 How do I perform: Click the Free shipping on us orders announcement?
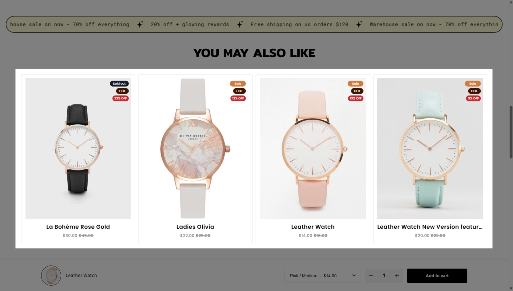[300, 24]
